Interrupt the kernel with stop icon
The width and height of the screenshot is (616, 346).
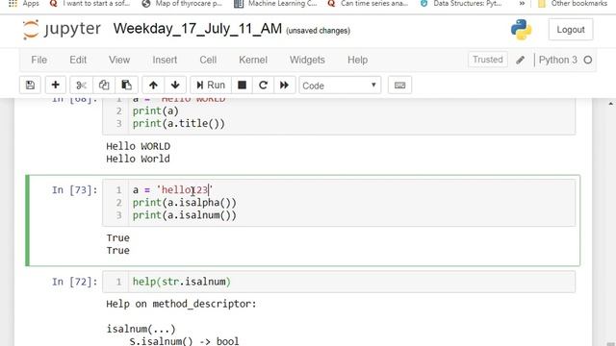(x=242, y=86)
